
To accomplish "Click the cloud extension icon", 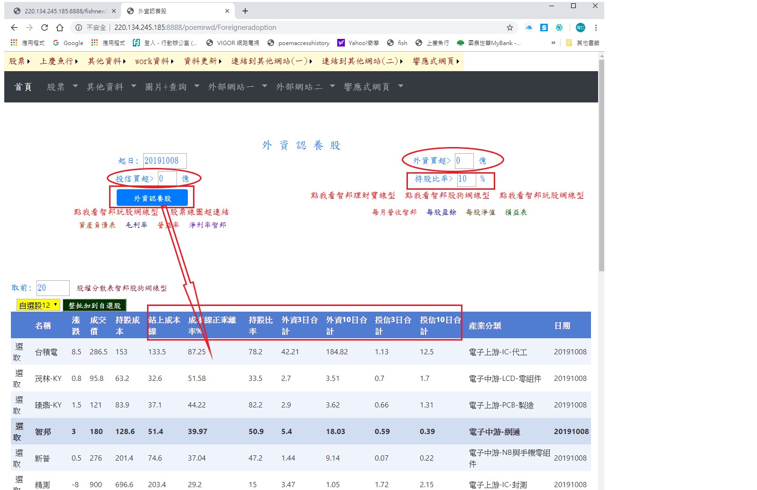I will point(529,28).
